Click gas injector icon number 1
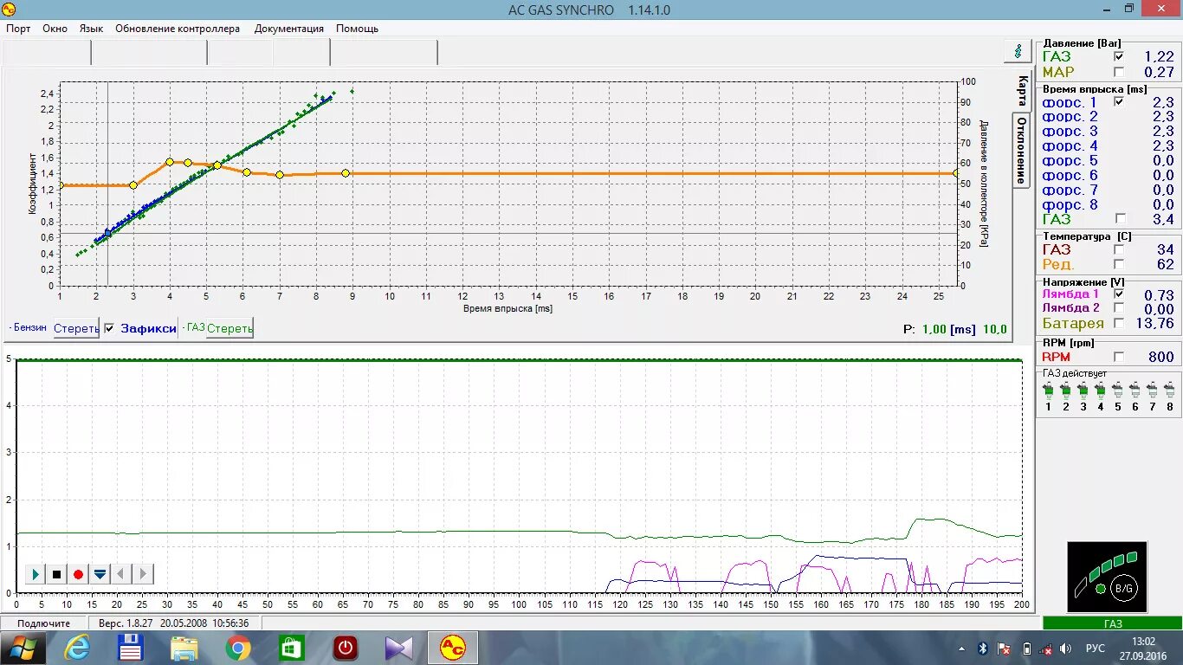1183x665 pixels. [1048, 391]
